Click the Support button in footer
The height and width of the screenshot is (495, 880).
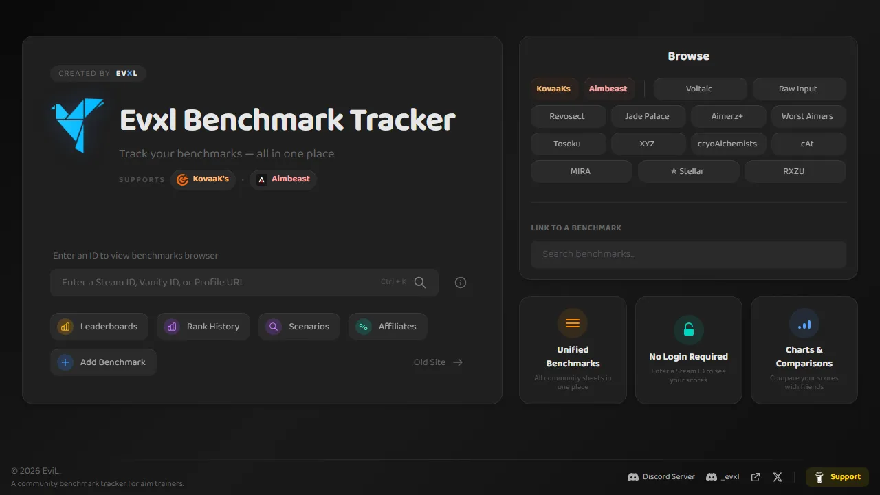[837, 477]
